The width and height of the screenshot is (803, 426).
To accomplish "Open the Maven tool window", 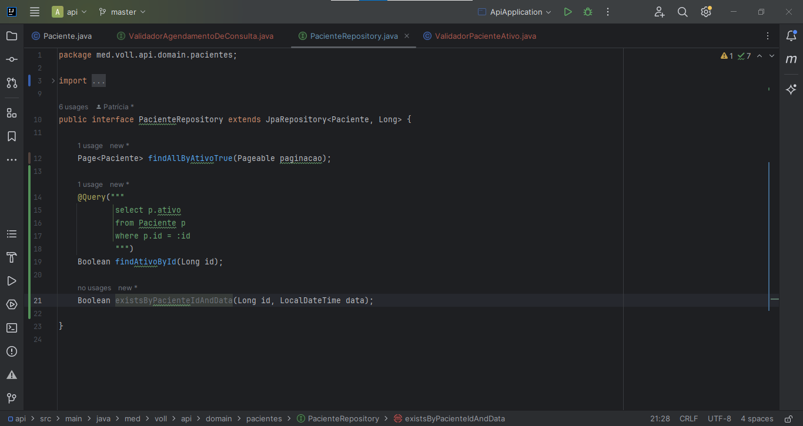I will (791, 59).
